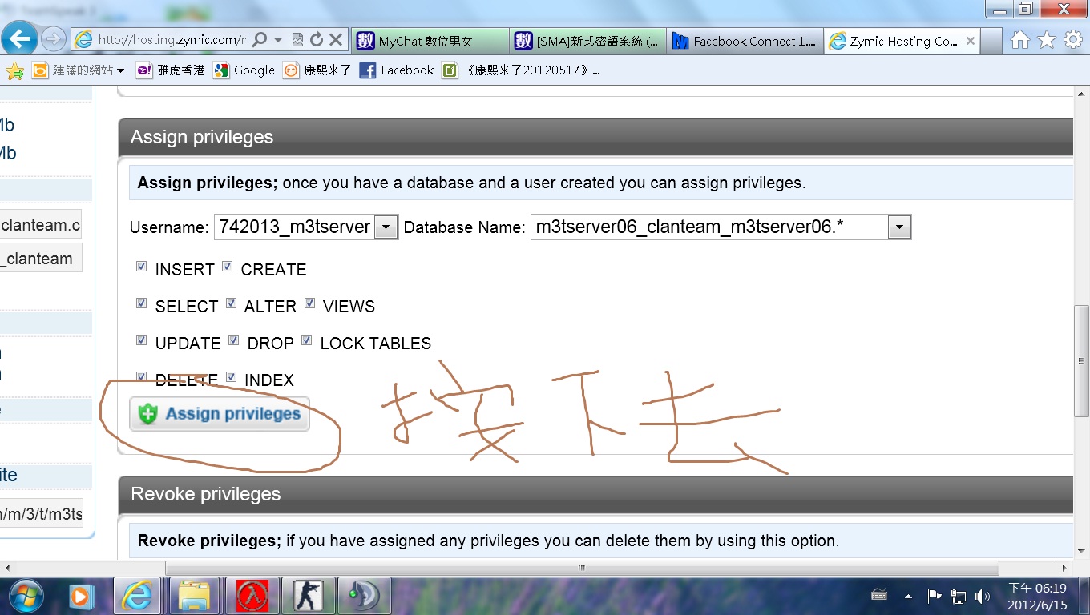The height and width of the screenshot is (615, 1090).
Task: Click the network tray icon
Action: (x=959, y=596)
